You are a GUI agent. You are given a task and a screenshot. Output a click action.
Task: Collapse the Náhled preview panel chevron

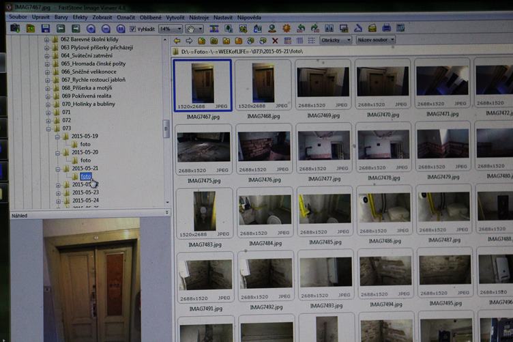167,212
